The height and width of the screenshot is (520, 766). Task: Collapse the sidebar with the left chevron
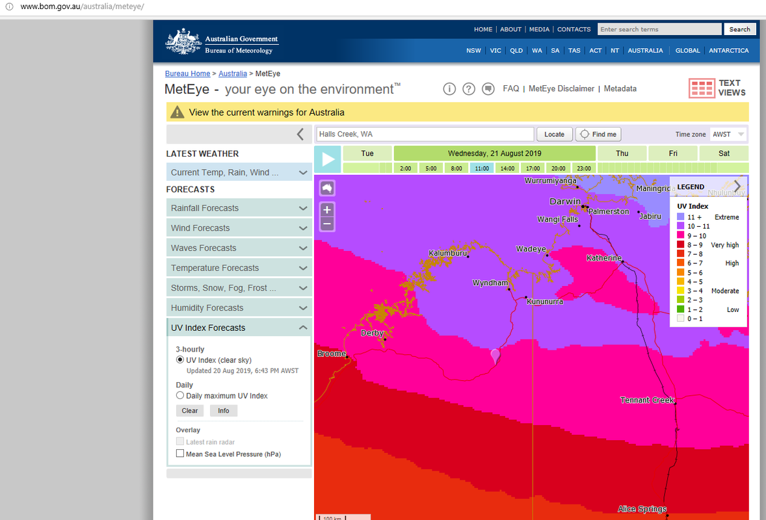(300, 135)
